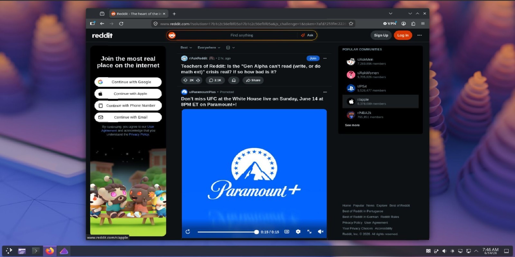Seek the Paramount+ video progress bar
The image size is (515, 257).
[x=228, y=232]
